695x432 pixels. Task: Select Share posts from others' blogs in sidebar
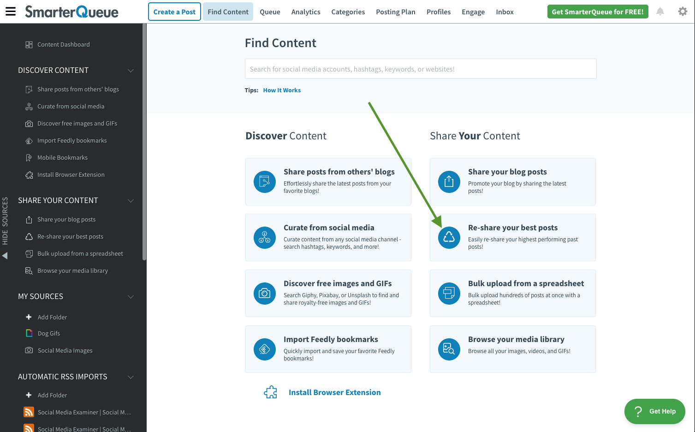pos(78,90)
